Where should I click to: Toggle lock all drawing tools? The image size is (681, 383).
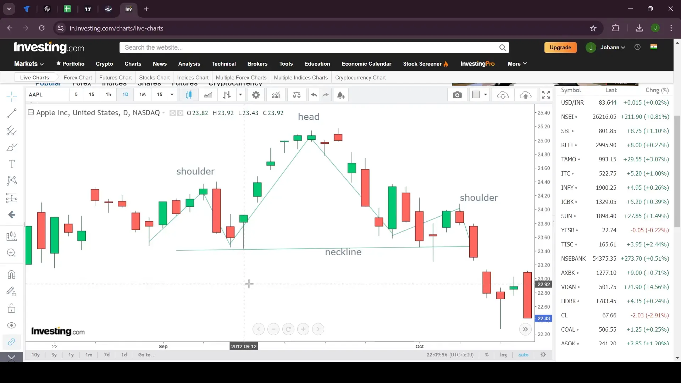click(12, 309)
